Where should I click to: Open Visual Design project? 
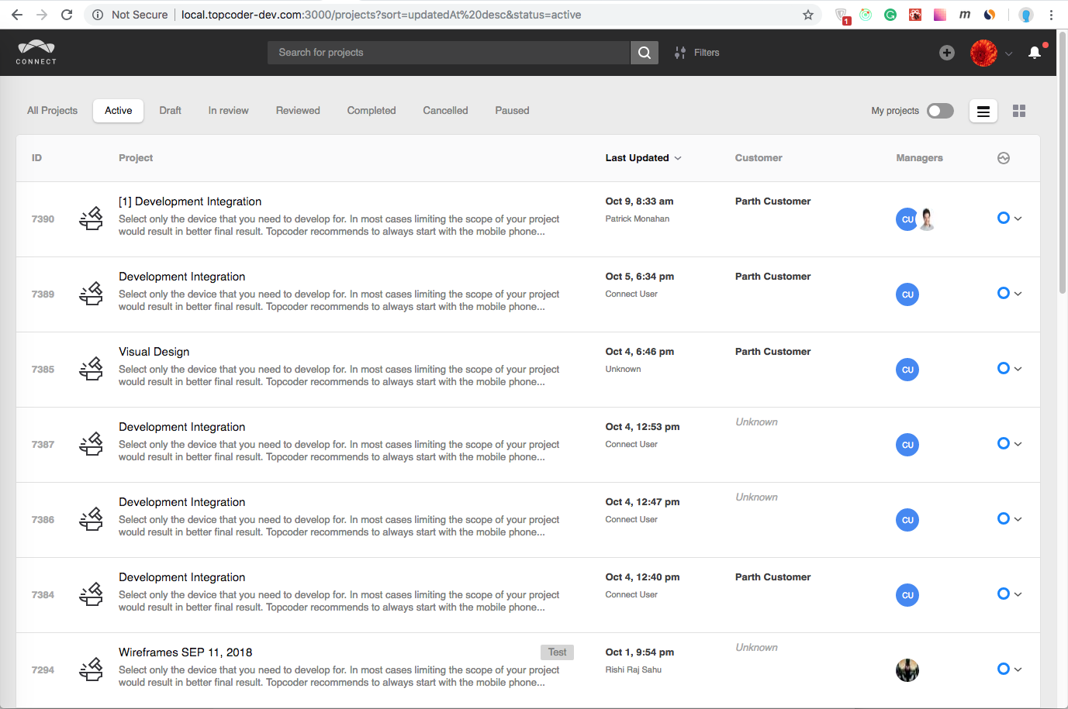[x=154, y=352]
